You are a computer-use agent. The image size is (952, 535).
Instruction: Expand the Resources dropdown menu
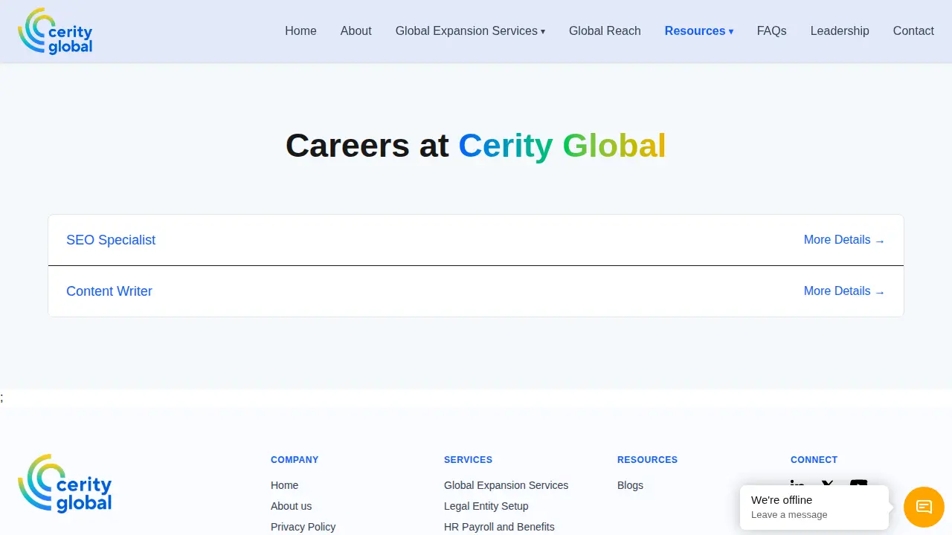(x=699, y=31)
